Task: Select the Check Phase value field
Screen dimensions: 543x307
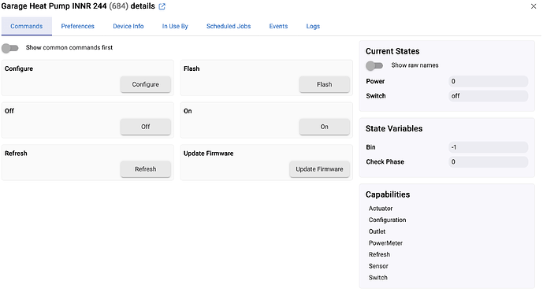Action: pyautogui.click(x=489, y=162)
